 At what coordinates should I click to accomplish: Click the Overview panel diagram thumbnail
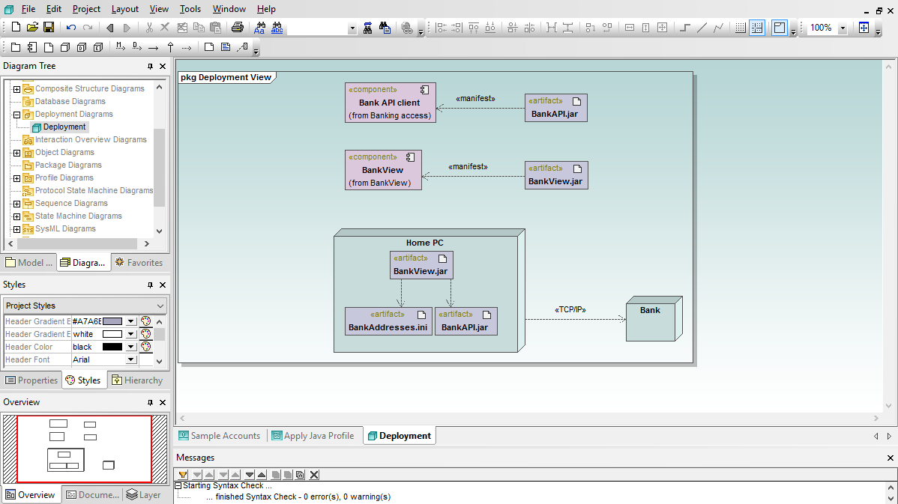click(84, 449)
